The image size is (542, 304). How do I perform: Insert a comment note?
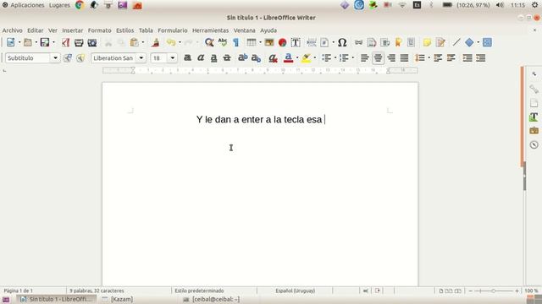(x=427, y=42)
